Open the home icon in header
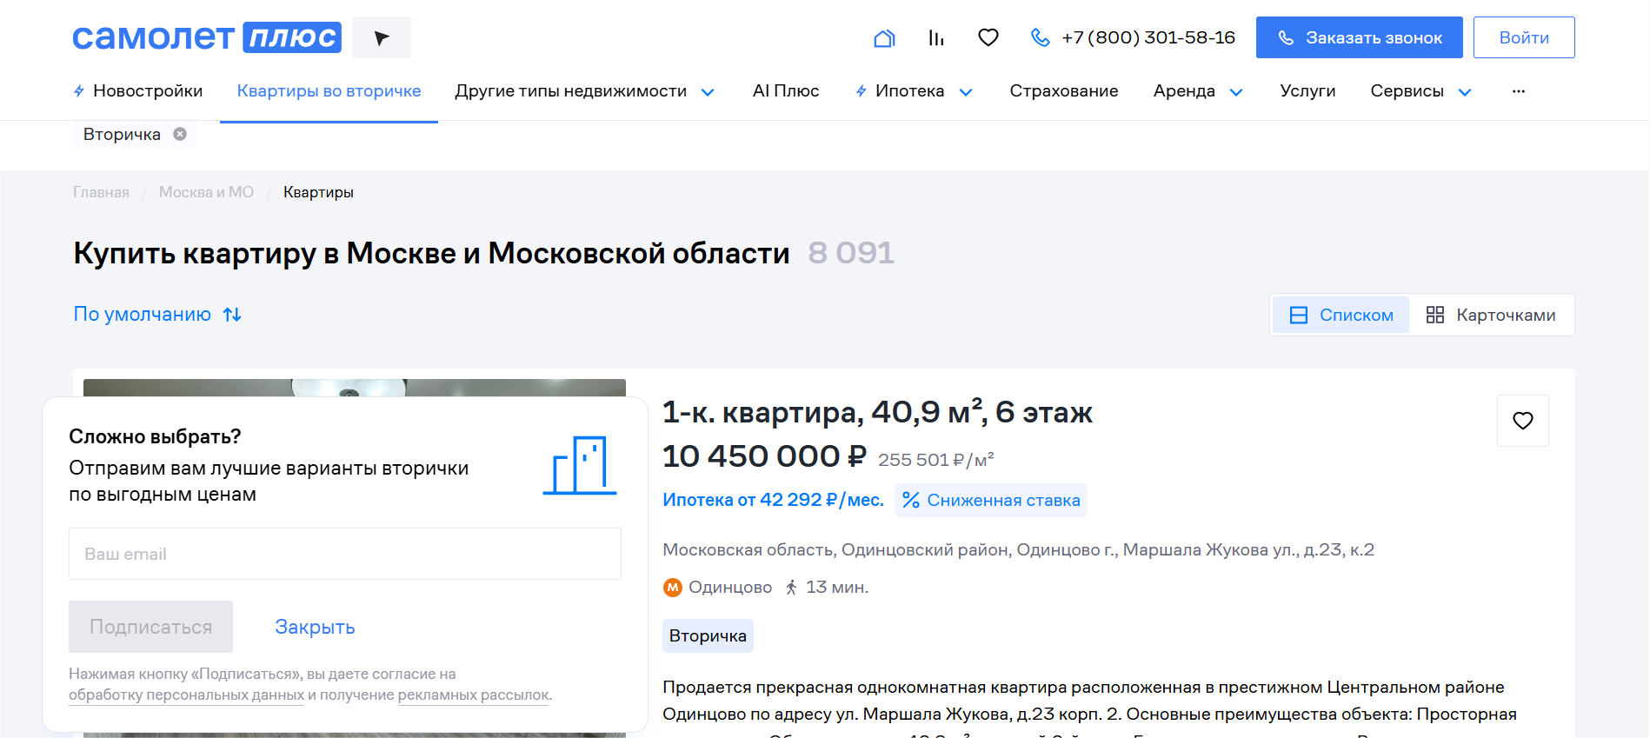The image size is (1650, 738). pyautogui.click(x=884, y=37)
